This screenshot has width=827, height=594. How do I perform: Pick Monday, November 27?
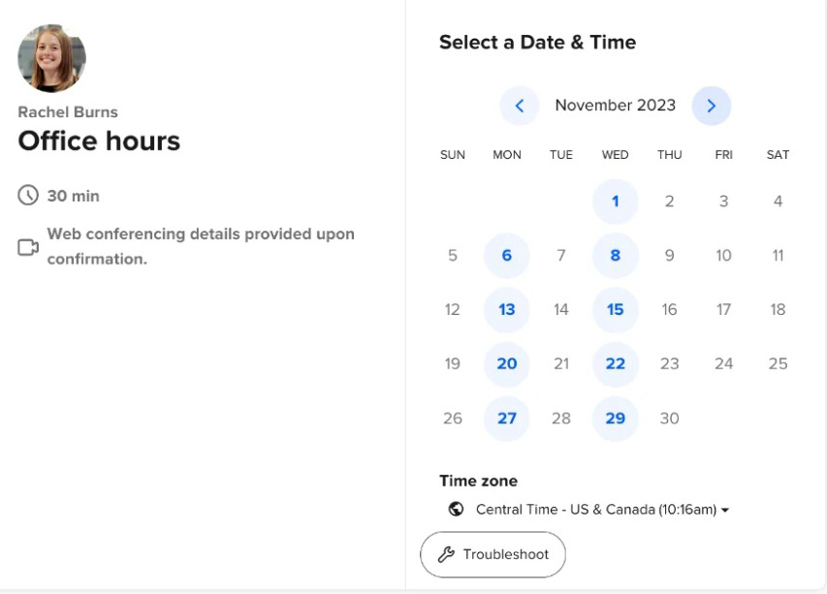[507, 420]
